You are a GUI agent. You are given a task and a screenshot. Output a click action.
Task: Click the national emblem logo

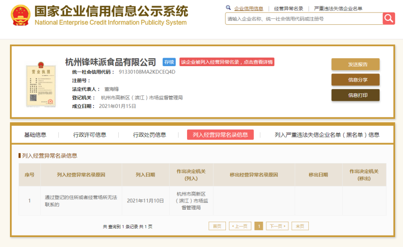(20, 15)
